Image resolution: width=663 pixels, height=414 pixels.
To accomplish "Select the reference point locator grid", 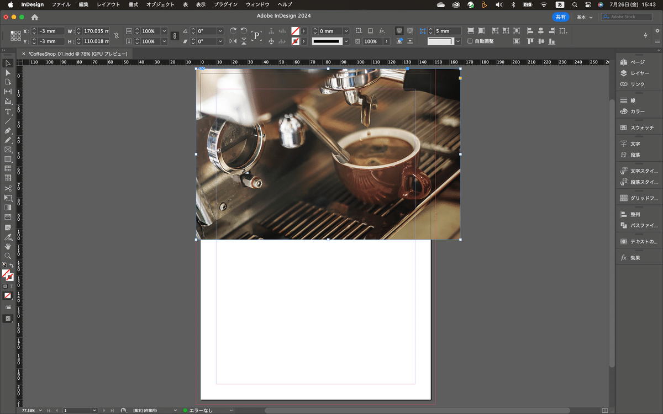I will coord(15,36).
